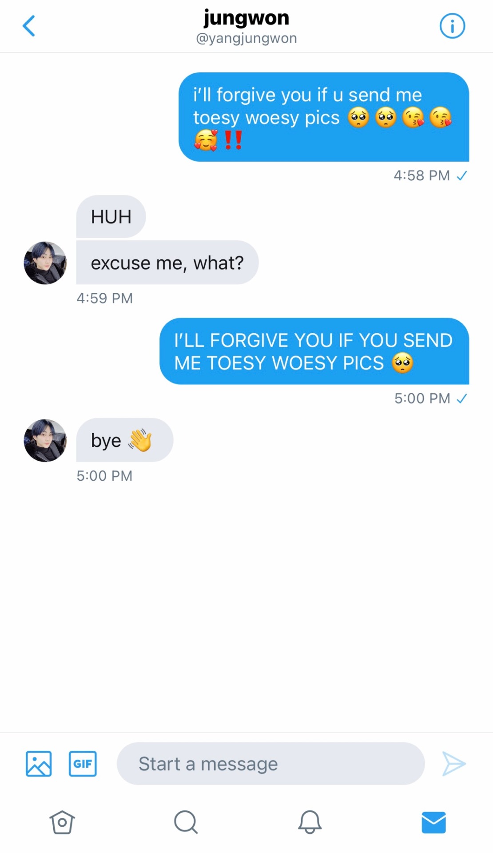Select the 'HUH' message bubble

click(111, 216)
